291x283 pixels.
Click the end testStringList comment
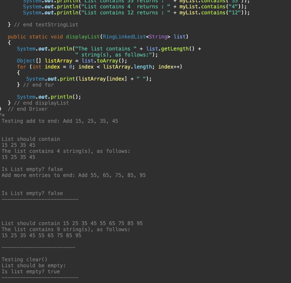47,24
